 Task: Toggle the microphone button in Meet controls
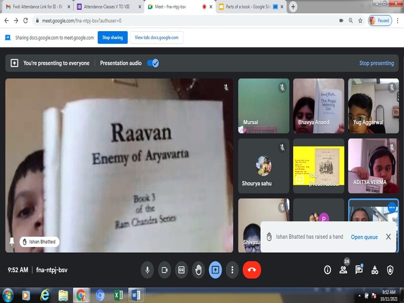point(147,270)
